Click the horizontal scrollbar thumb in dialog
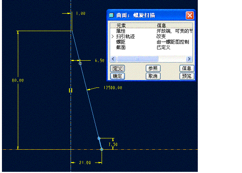The width and height of the screenshot is (242, 173). pyautogui.click(x=137, y=59)
